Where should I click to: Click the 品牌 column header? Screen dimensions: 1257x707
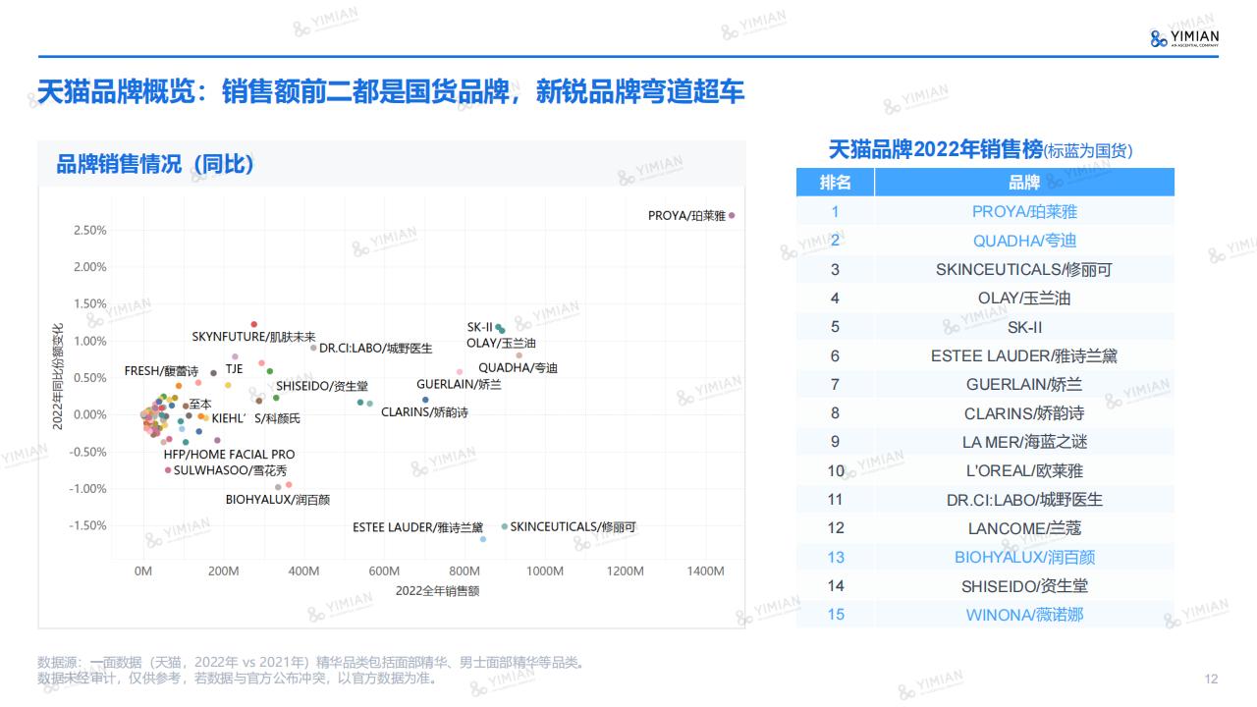tap(1024, 183)
